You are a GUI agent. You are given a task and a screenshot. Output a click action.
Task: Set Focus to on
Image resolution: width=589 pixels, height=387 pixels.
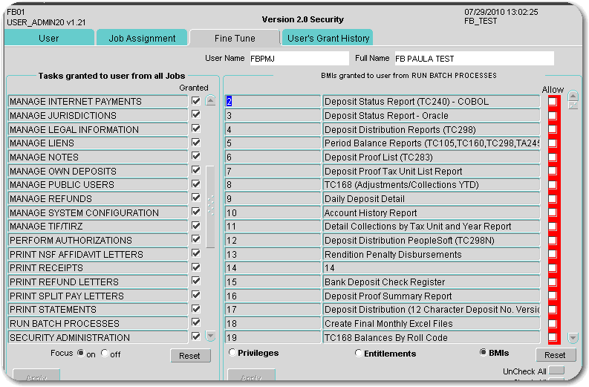81,353
